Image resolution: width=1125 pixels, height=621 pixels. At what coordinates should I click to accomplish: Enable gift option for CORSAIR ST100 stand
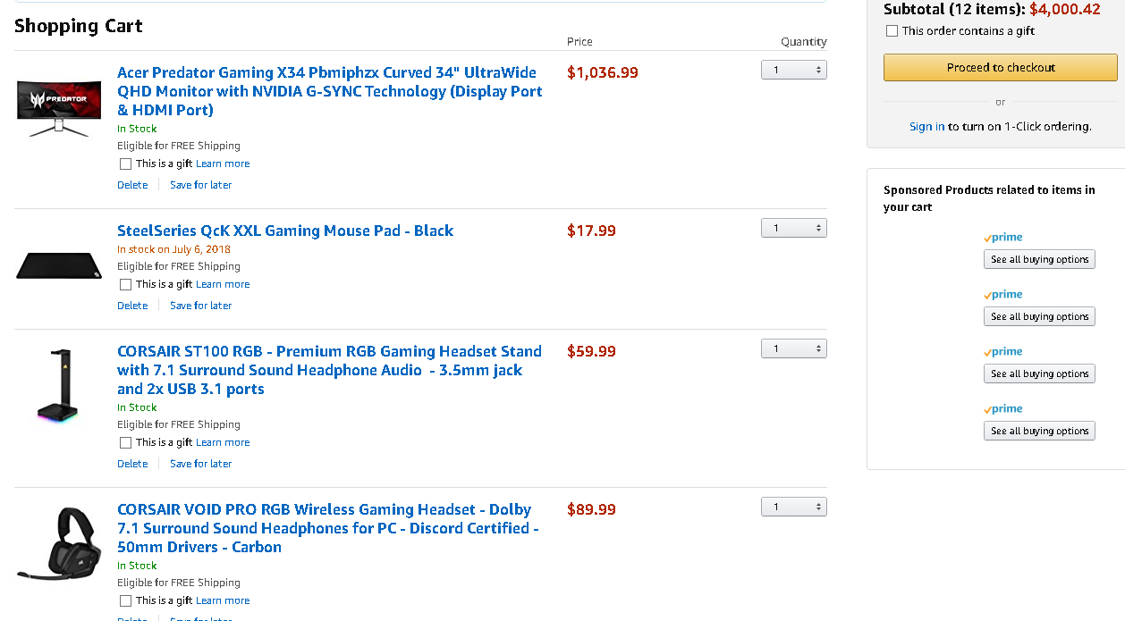point(126,443)
